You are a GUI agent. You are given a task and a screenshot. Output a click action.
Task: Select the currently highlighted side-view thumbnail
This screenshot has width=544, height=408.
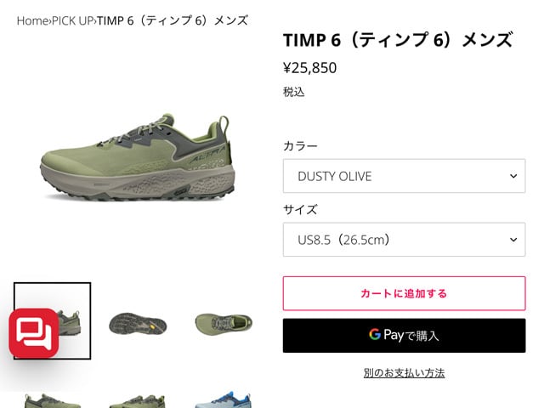[x=53, y=321]
